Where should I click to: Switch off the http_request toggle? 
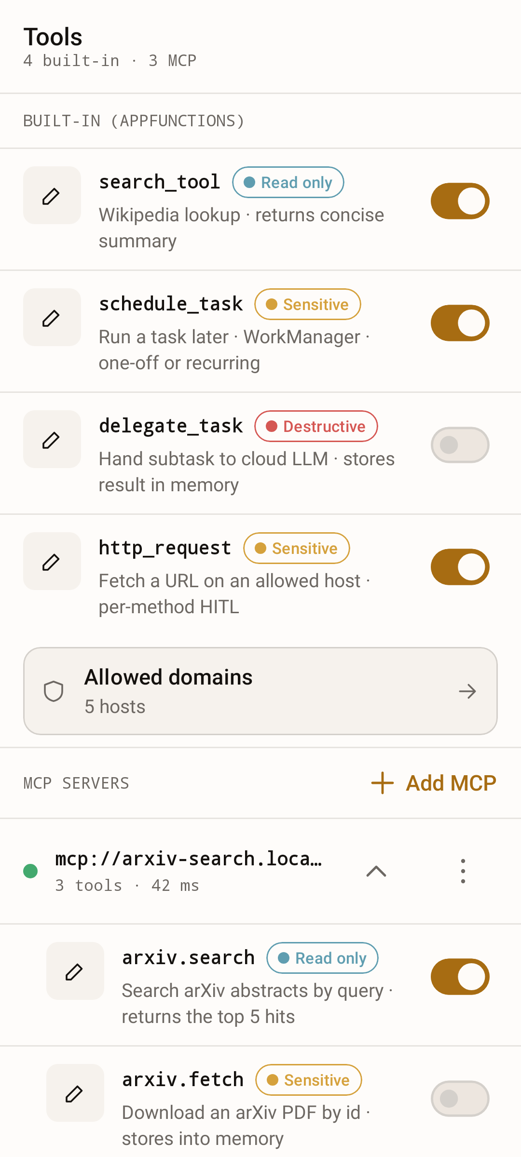460,567
